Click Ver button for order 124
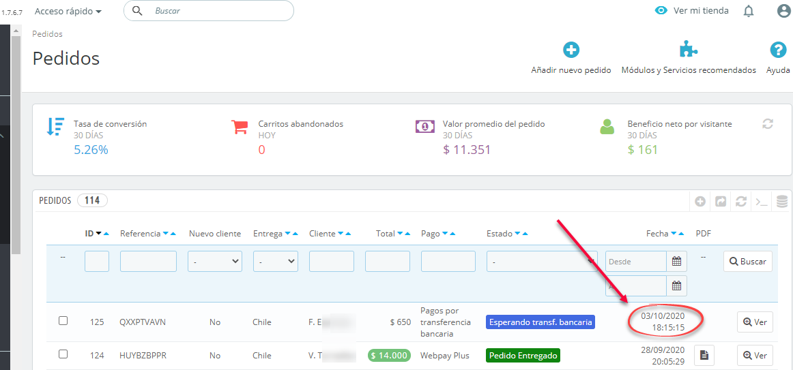Screen dimensions: 793x370 click(x=755, y=356)
